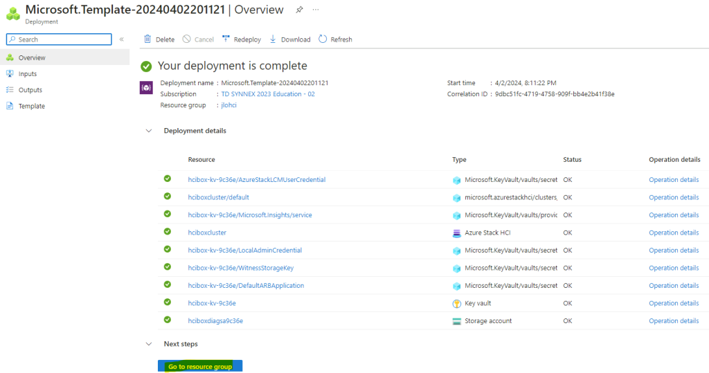Click status check for AzureStackLCMUserCredential row
709x373 pixels.
pyautogui.click(x=168, y=179)
